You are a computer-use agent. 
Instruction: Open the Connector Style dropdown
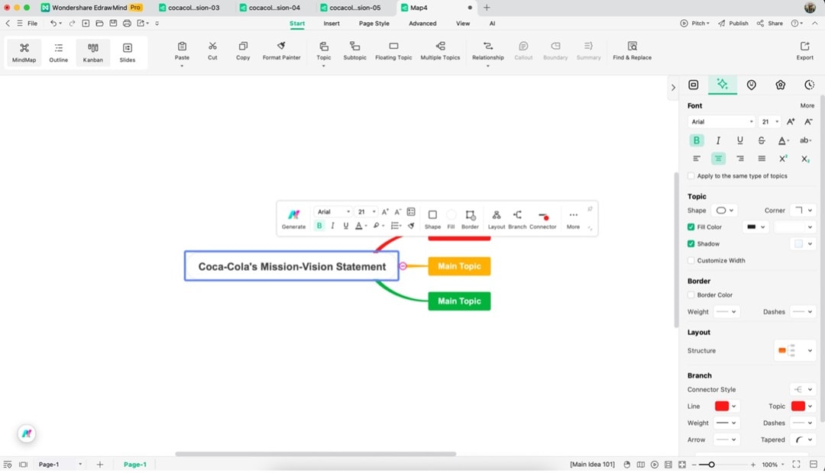click(x=804, y=389)
